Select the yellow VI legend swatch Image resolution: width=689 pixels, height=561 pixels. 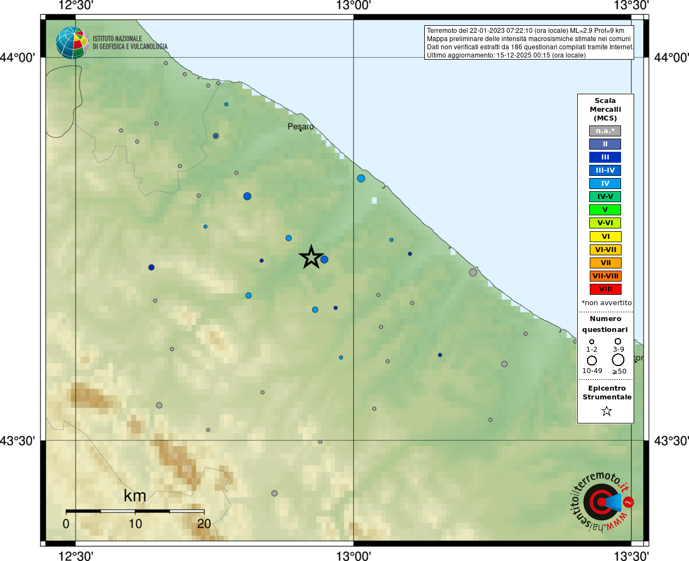coord(605,237)
